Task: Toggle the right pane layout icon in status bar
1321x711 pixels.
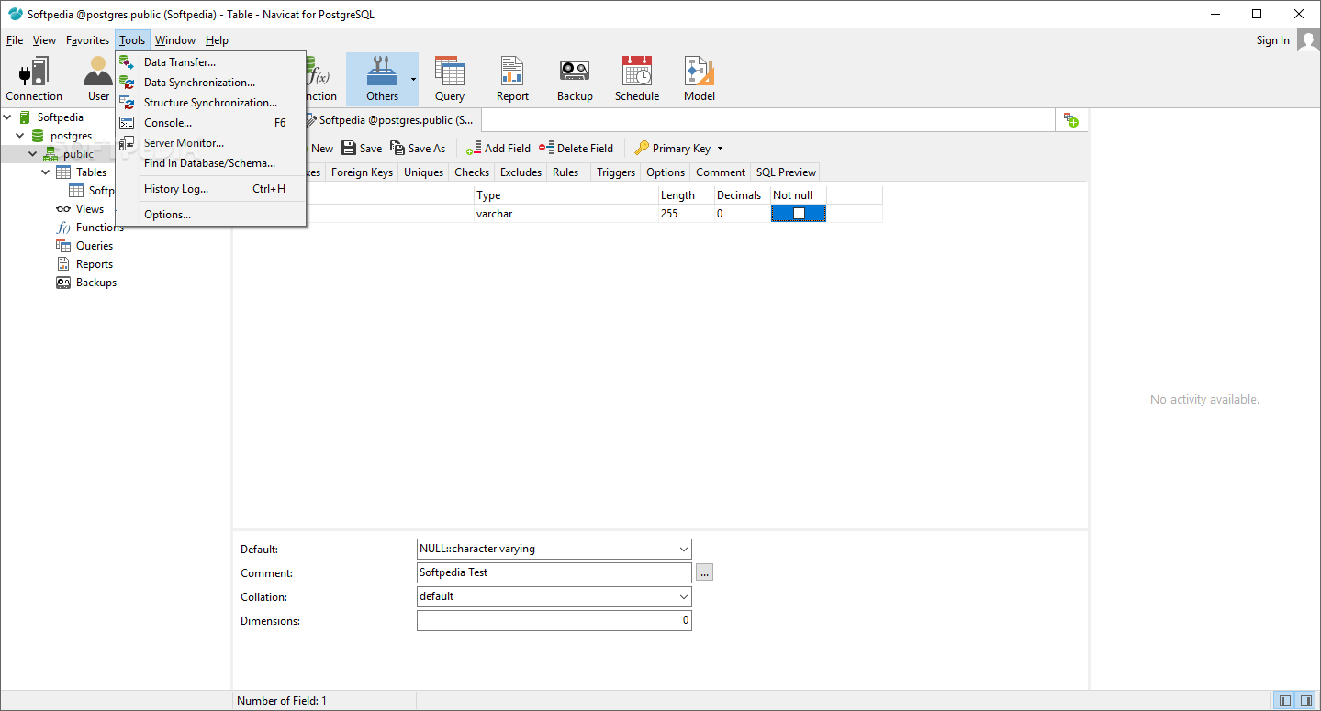Action: pos(1306,701)
